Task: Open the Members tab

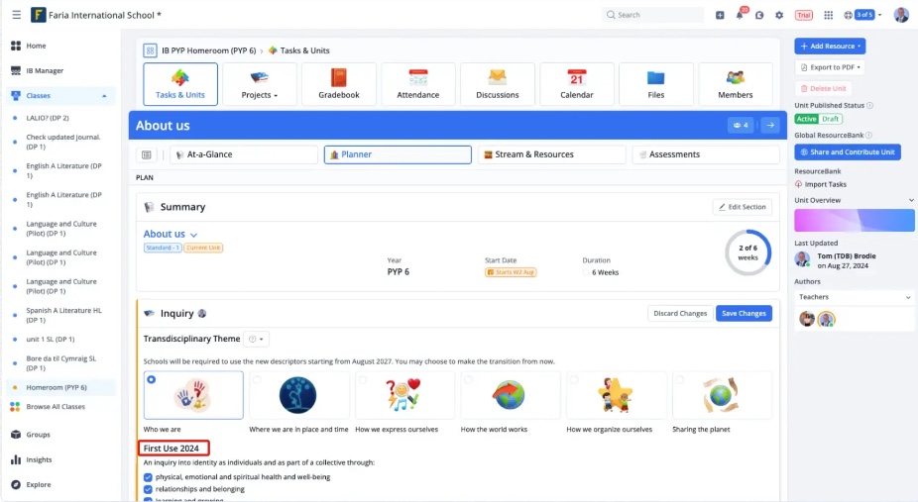Action: [736, 84]
